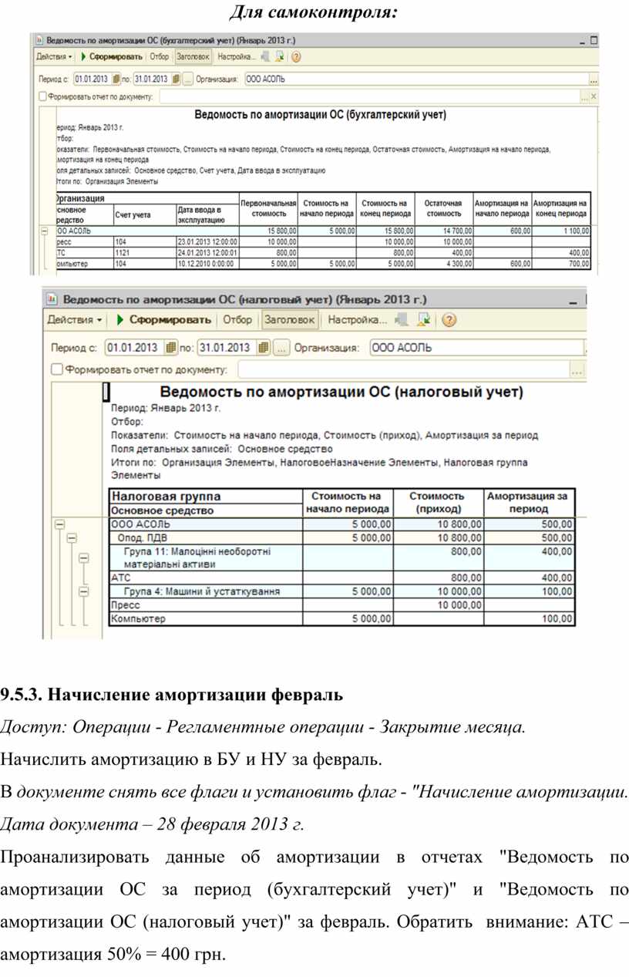Open the Действия menu in the accounting report
The width and height of the screenshot is (629, 977).
coord(54,56)
